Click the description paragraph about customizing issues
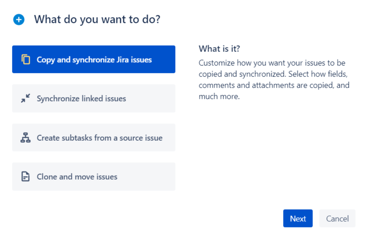 (274, 80)
